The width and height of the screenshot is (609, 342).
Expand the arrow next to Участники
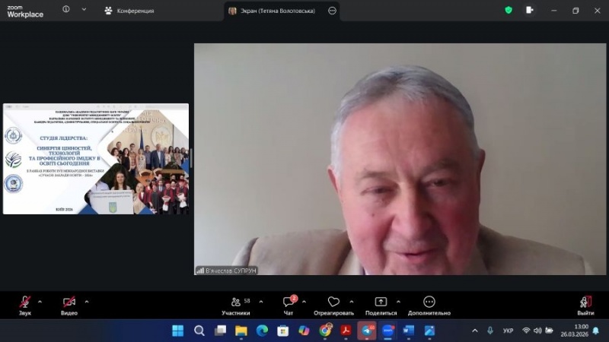pyautogui.click(x=261, y=300)
